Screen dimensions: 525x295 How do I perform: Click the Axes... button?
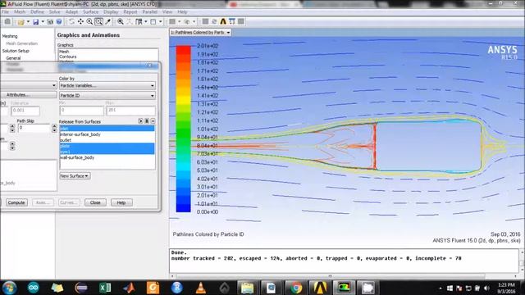[43, 202]
